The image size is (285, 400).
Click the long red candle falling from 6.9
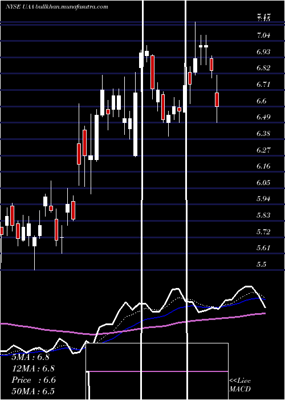click(152, 72)
